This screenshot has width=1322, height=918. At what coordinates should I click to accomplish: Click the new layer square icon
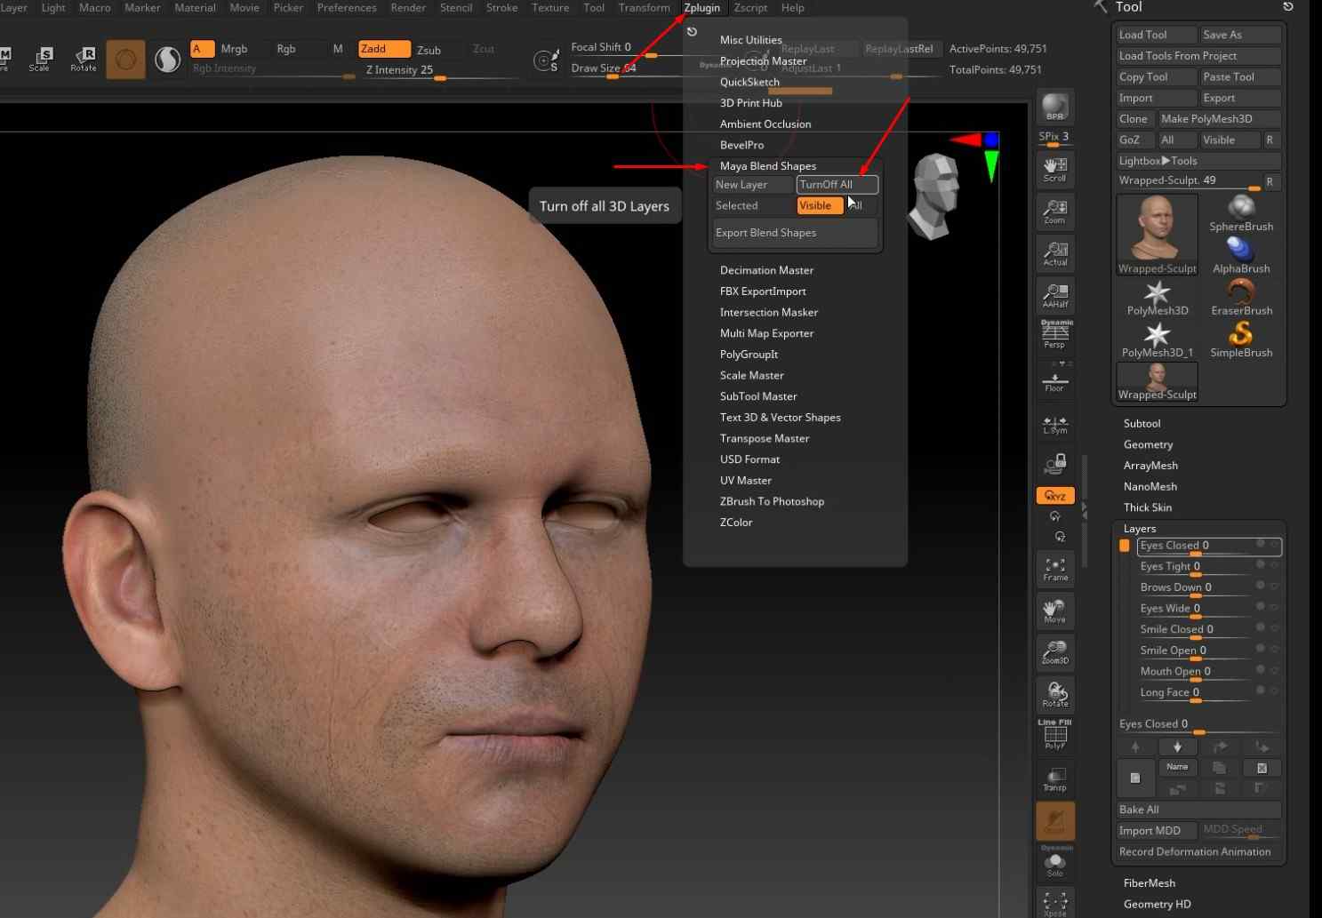(x=1135, y=778)
